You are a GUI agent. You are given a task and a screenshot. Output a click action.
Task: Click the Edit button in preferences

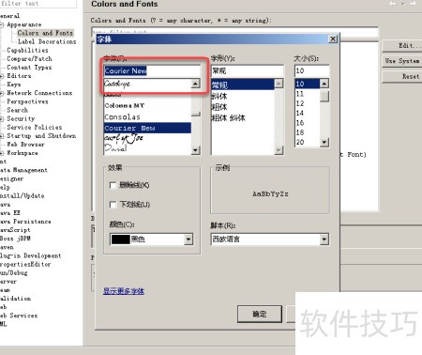(x=402, y=46)
